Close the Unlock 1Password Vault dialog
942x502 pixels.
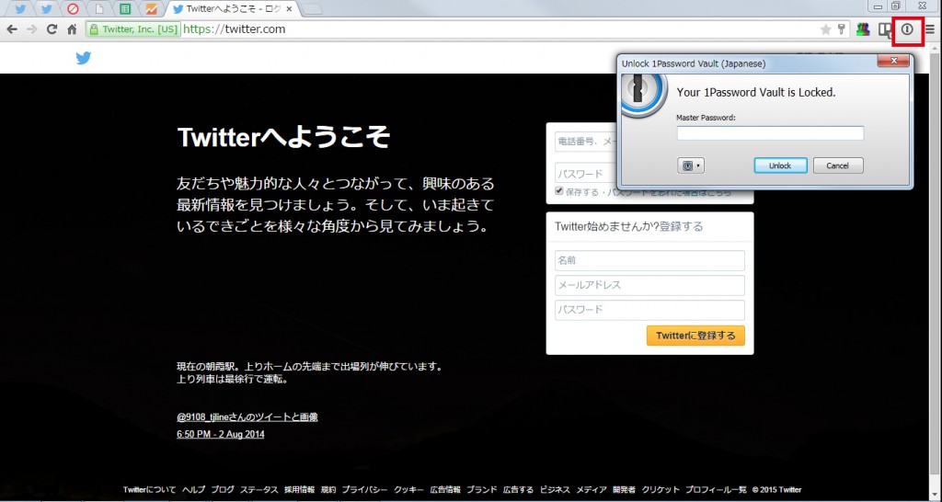coord(892,62)
